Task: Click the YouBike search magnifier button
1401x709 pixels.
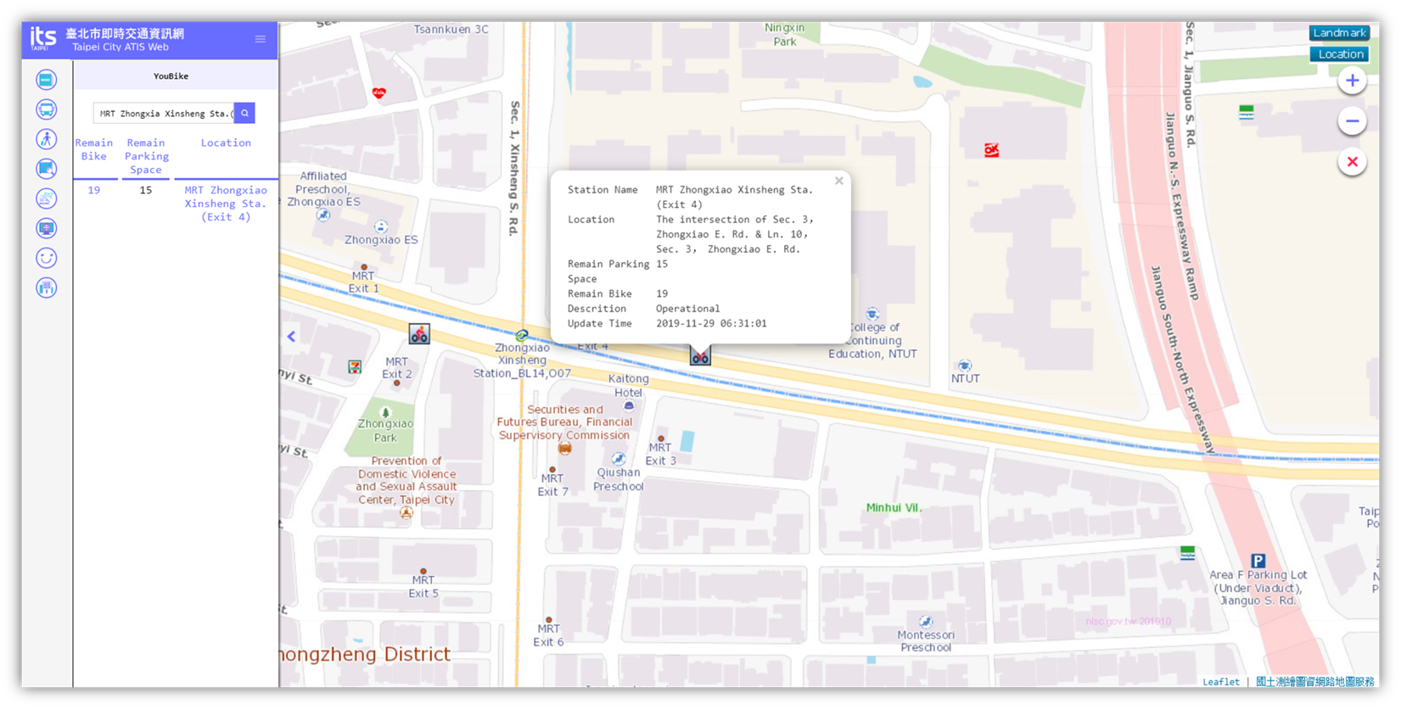Action: pos(244,113)
